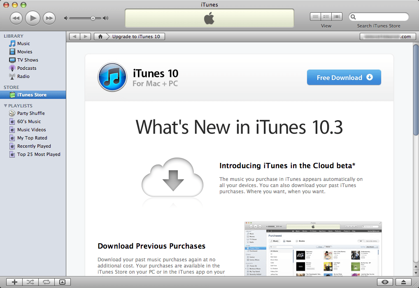Go back in the iTunes Store
Viewport: 419px width, 288px height.
click(74, 37)
